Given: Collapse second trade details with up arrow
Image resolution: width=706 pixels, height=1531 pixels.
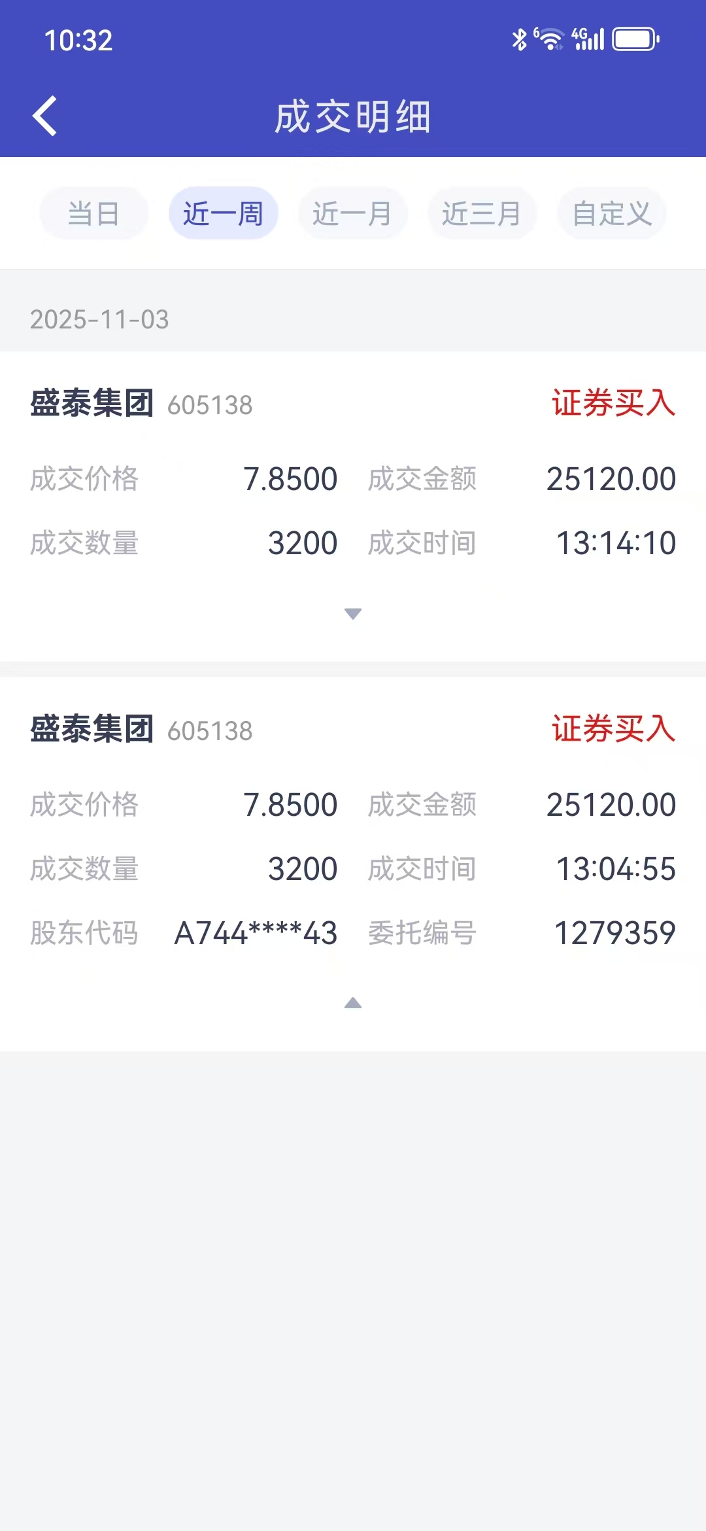Looking at the screenshot, I should pos(353,1002).
